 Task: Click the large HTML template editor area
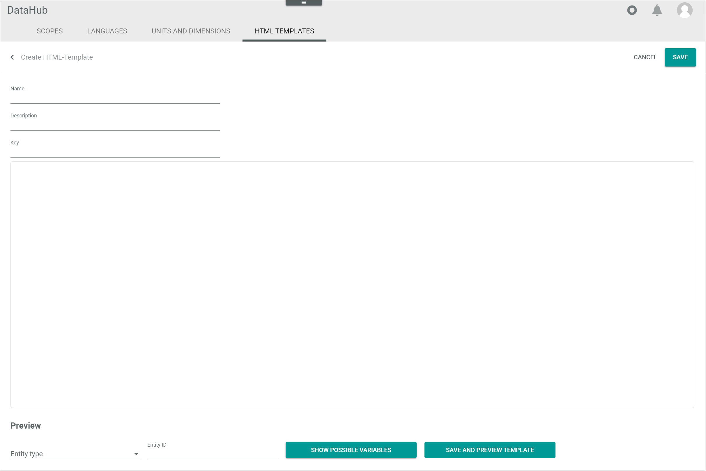tap(352, 284)
